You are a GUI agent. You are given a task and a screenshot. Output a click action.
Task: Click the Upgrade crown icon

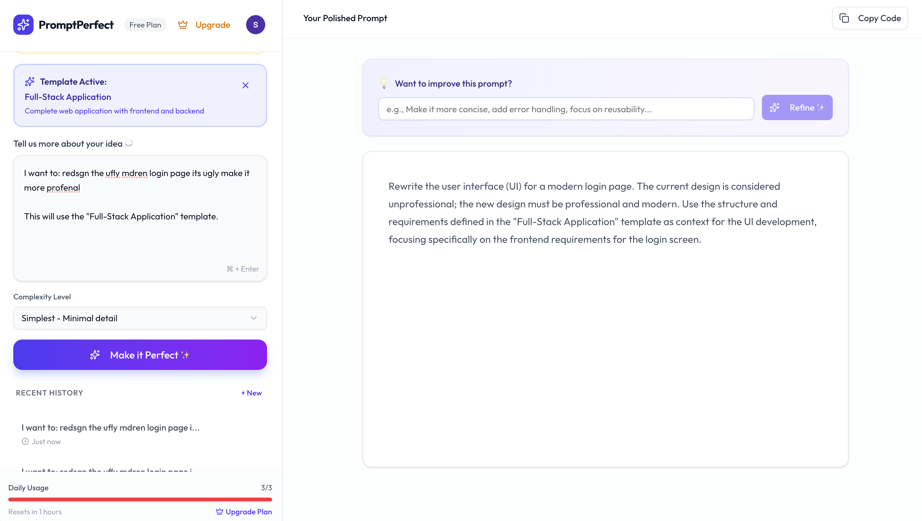(x=183, y=25)
